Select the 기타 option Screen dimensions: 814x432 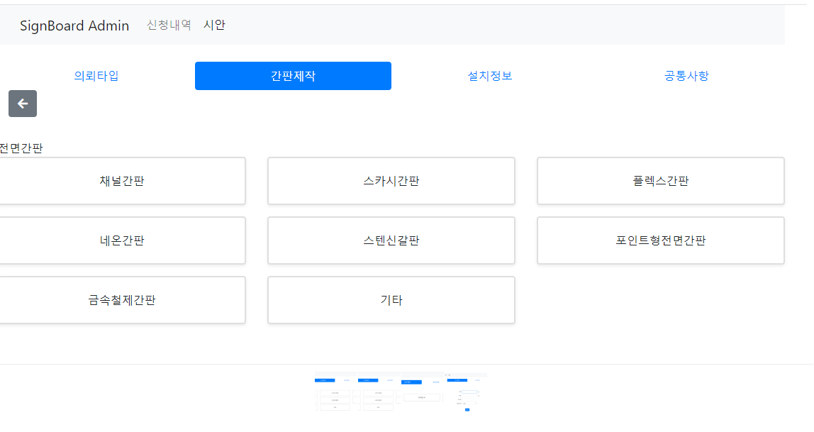391,300
